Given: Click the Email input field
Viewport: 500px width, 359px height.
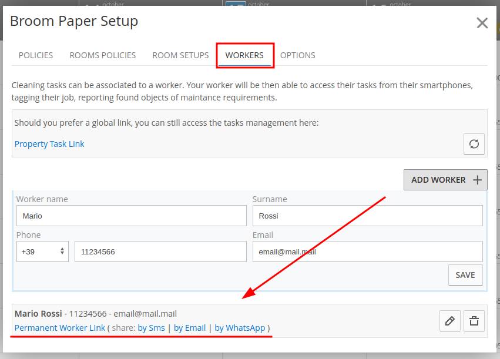Looking at the screenshot, I should tap(367, 251).
